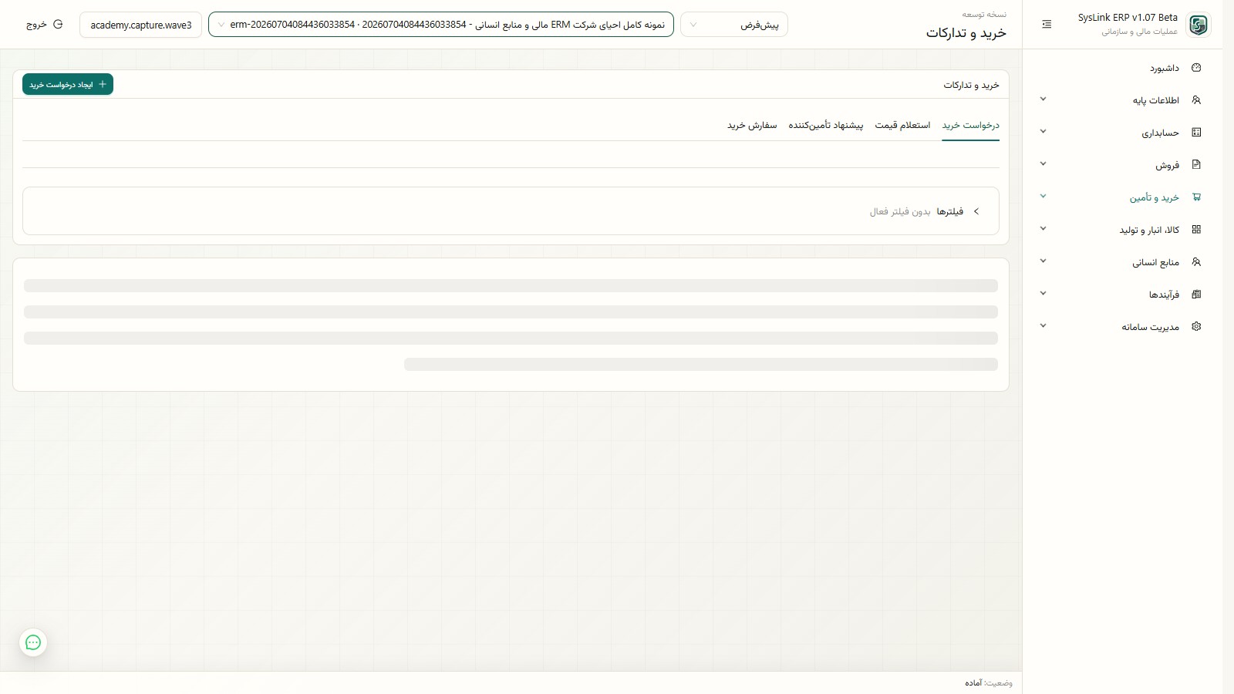1234x694 pixels.
Task: Switch to the استعلام قیمت tab
Action: point(902,125)
